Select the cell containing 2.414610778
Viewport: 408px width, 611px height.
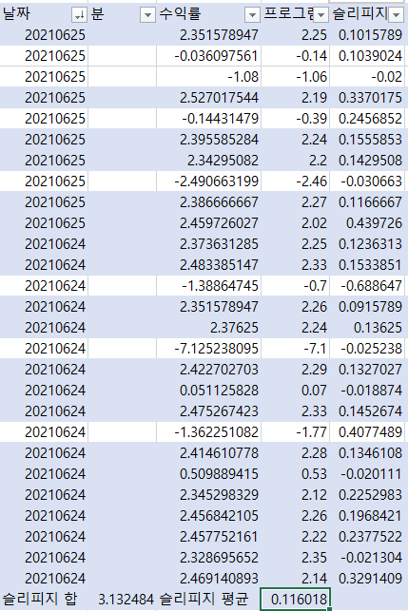[208, 453]
